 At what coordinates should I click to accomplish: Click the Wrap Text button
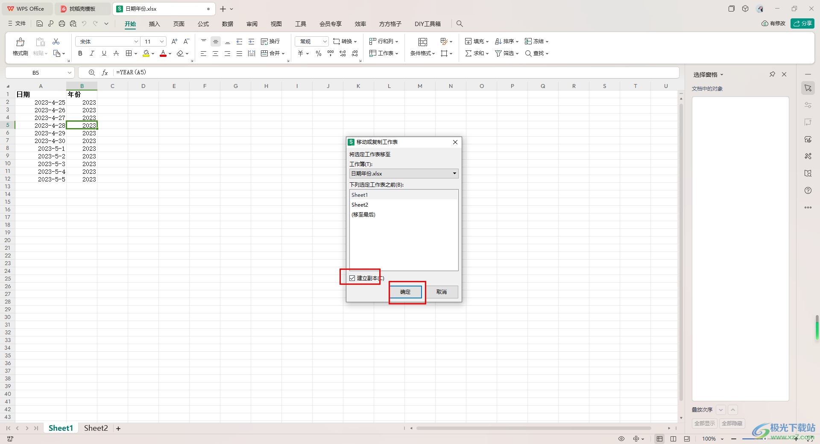pyautogui.click(x=270, y=41)
